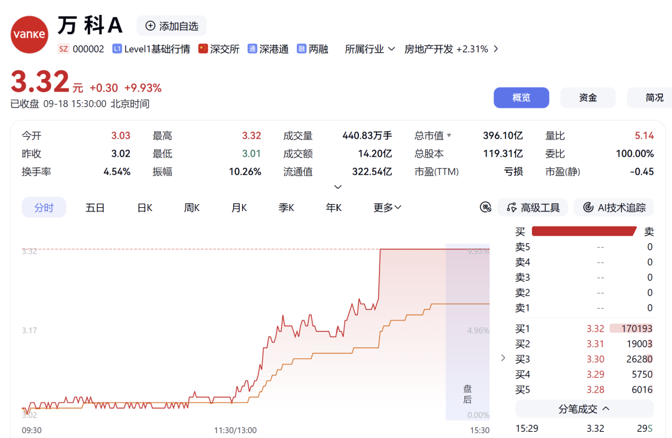Open AI技术追踪

click(614, 207)
